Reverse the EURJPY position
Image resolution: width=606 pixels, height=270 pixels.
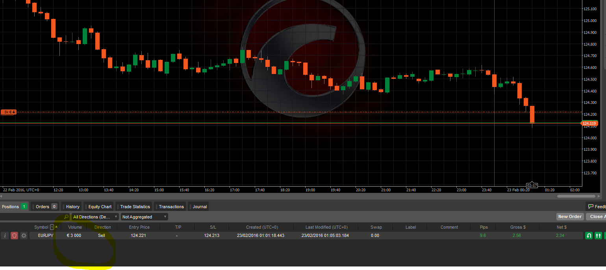point(589,235)
